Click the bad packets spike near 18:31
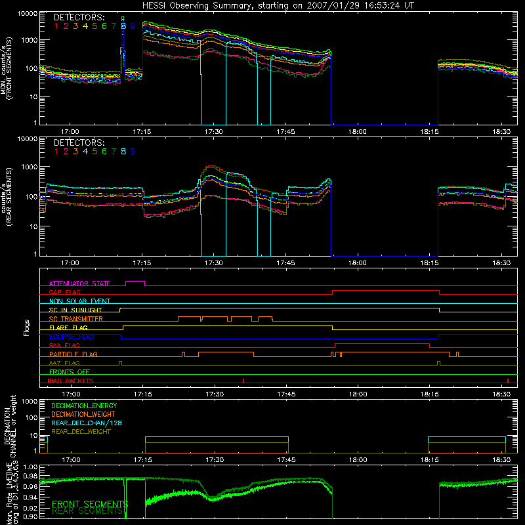This screenshot has height=525, width=525. 508,381
